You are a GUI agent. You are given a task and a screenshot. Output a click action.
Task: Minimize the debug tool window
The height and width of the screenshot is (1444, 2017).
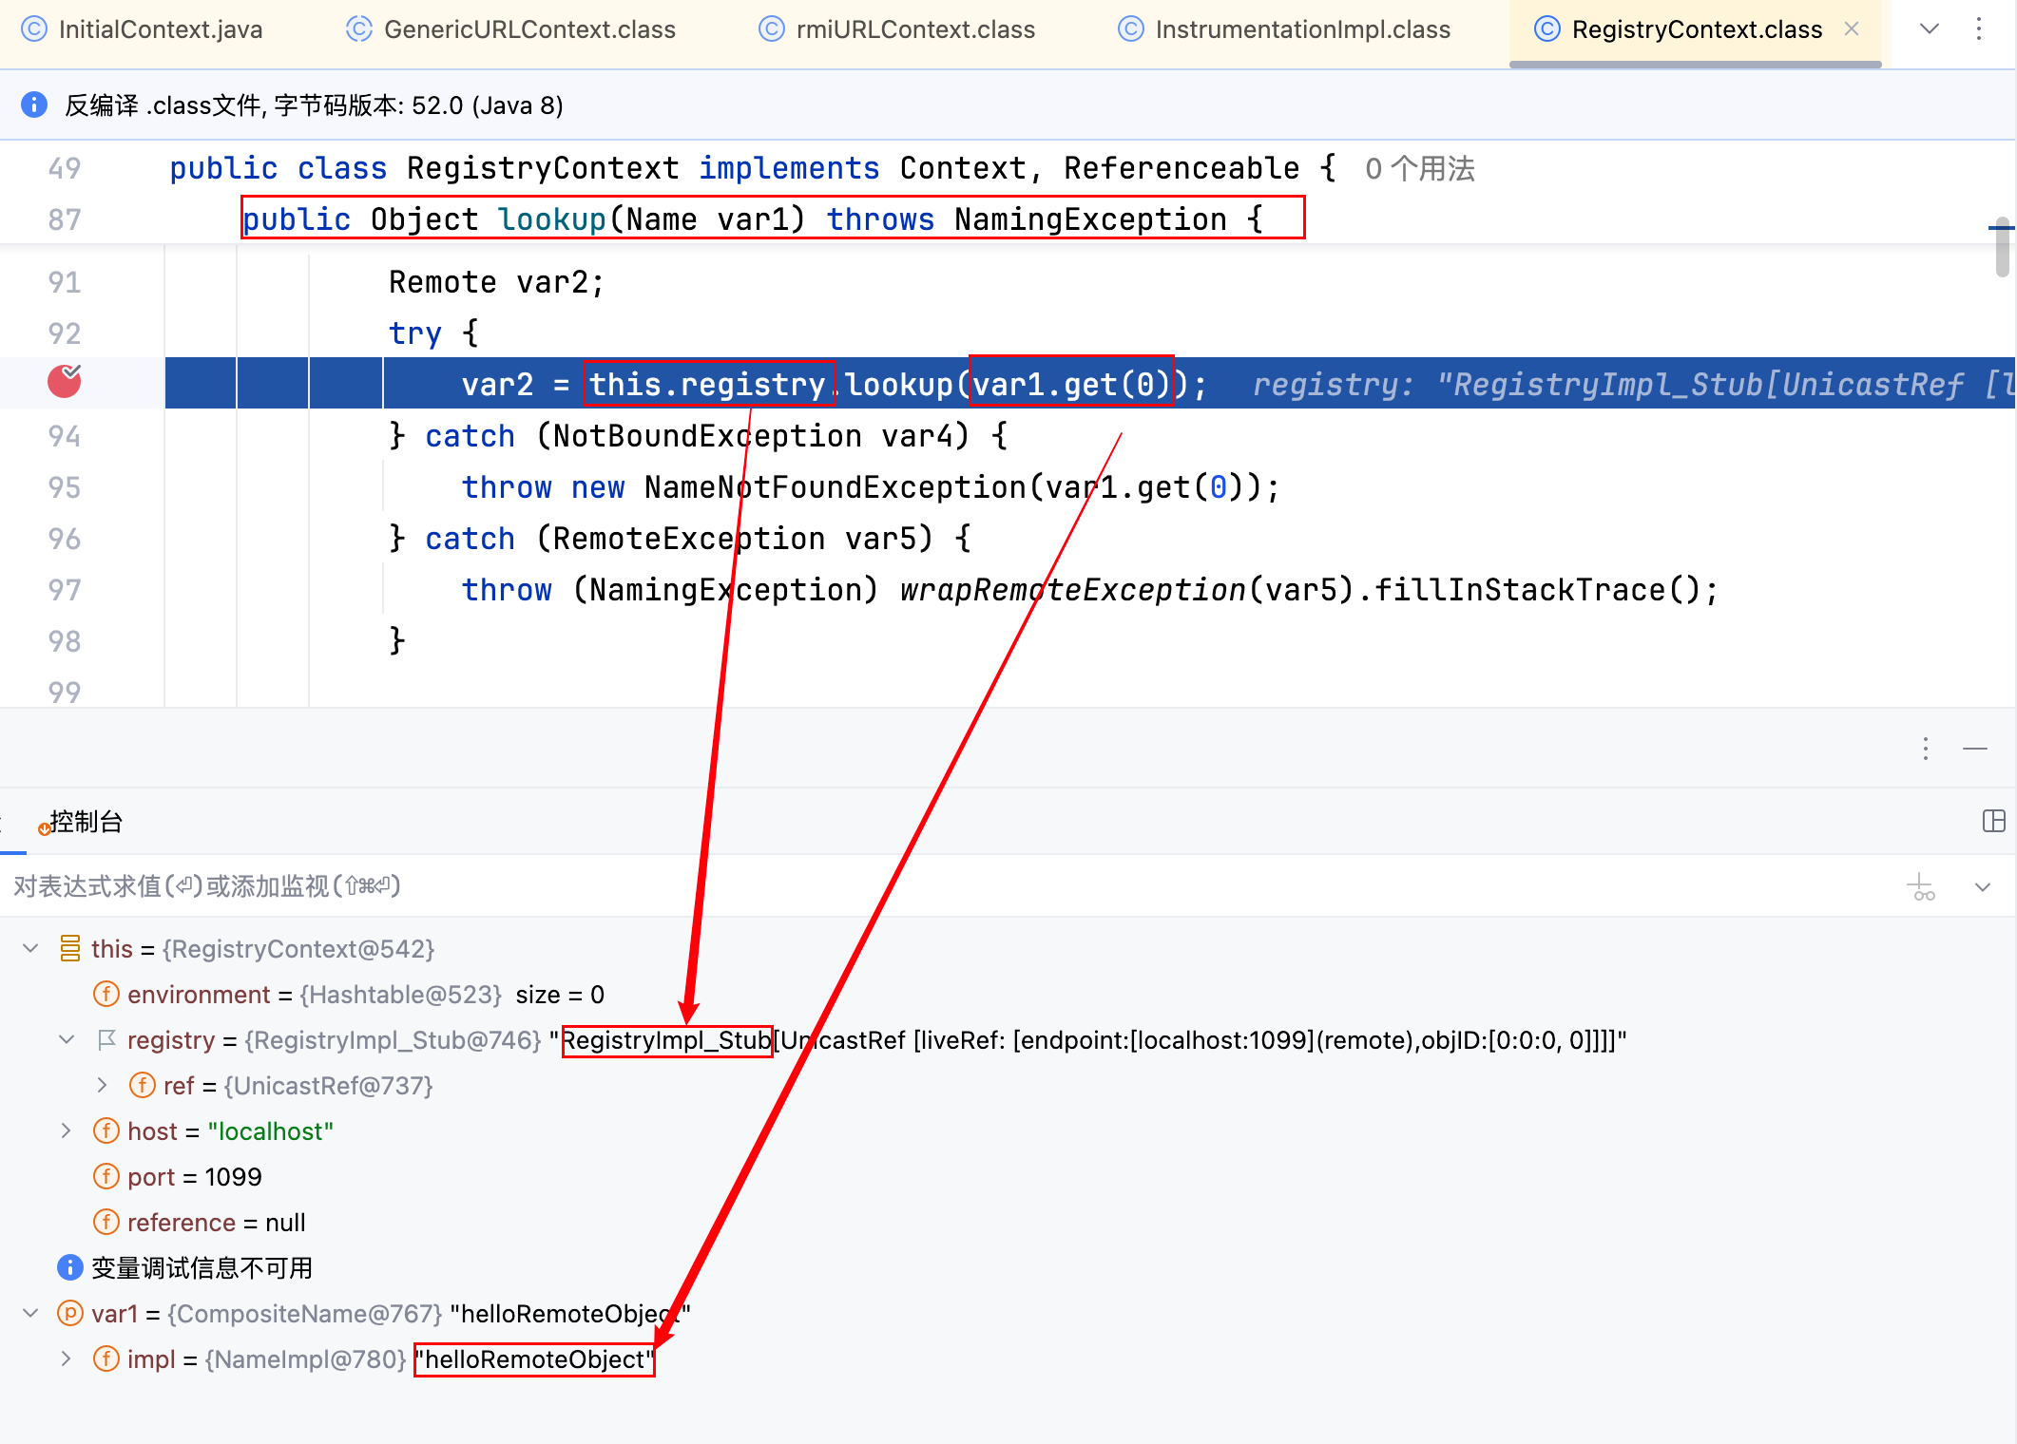click(1975, 749)
